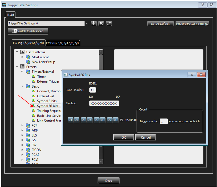Select the M168 tab
Viewport: 217px width, 187px height.
point(10,15)
